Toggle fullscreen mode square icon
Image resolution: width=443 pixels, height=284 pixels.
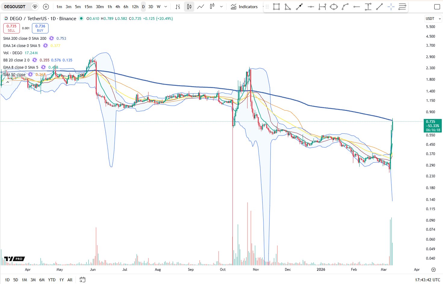[437, 7]
